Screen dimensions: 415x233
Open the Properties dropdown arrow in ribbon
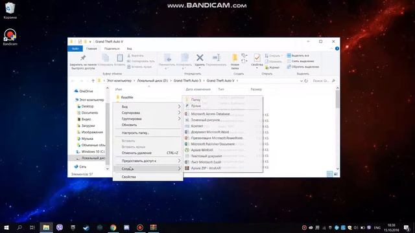click(257, 68)
